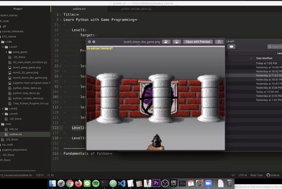Launch Visual Studio Code from dock

point(122,183)
